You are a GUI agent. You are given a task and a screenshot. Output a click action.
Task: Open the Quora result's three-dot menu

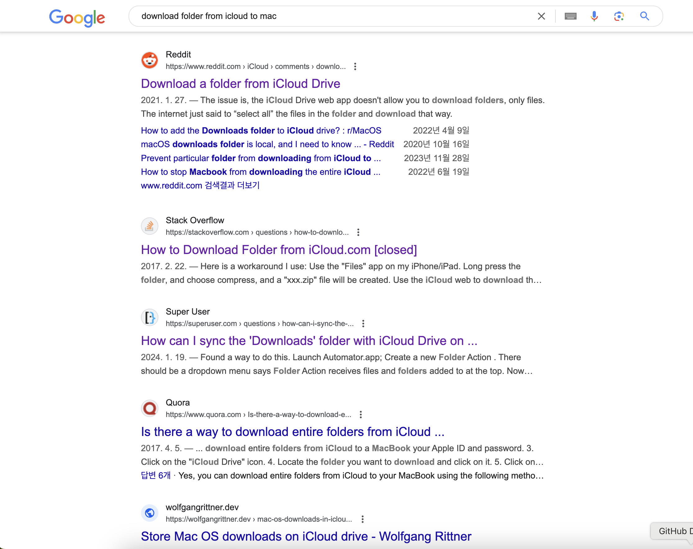click(x=361, y=415)
